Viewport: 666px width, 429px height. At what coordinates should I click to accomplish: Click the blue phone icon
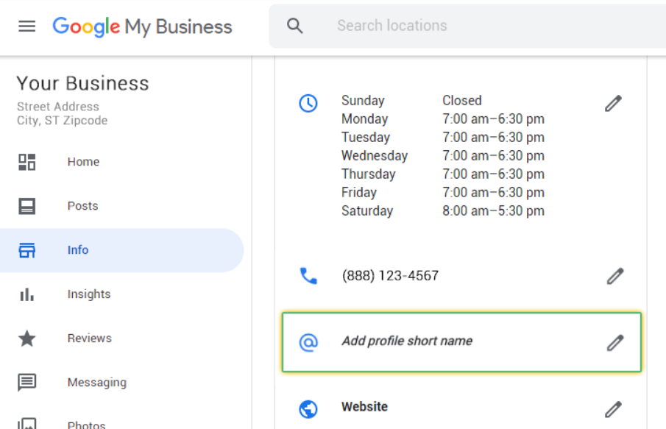308,276
